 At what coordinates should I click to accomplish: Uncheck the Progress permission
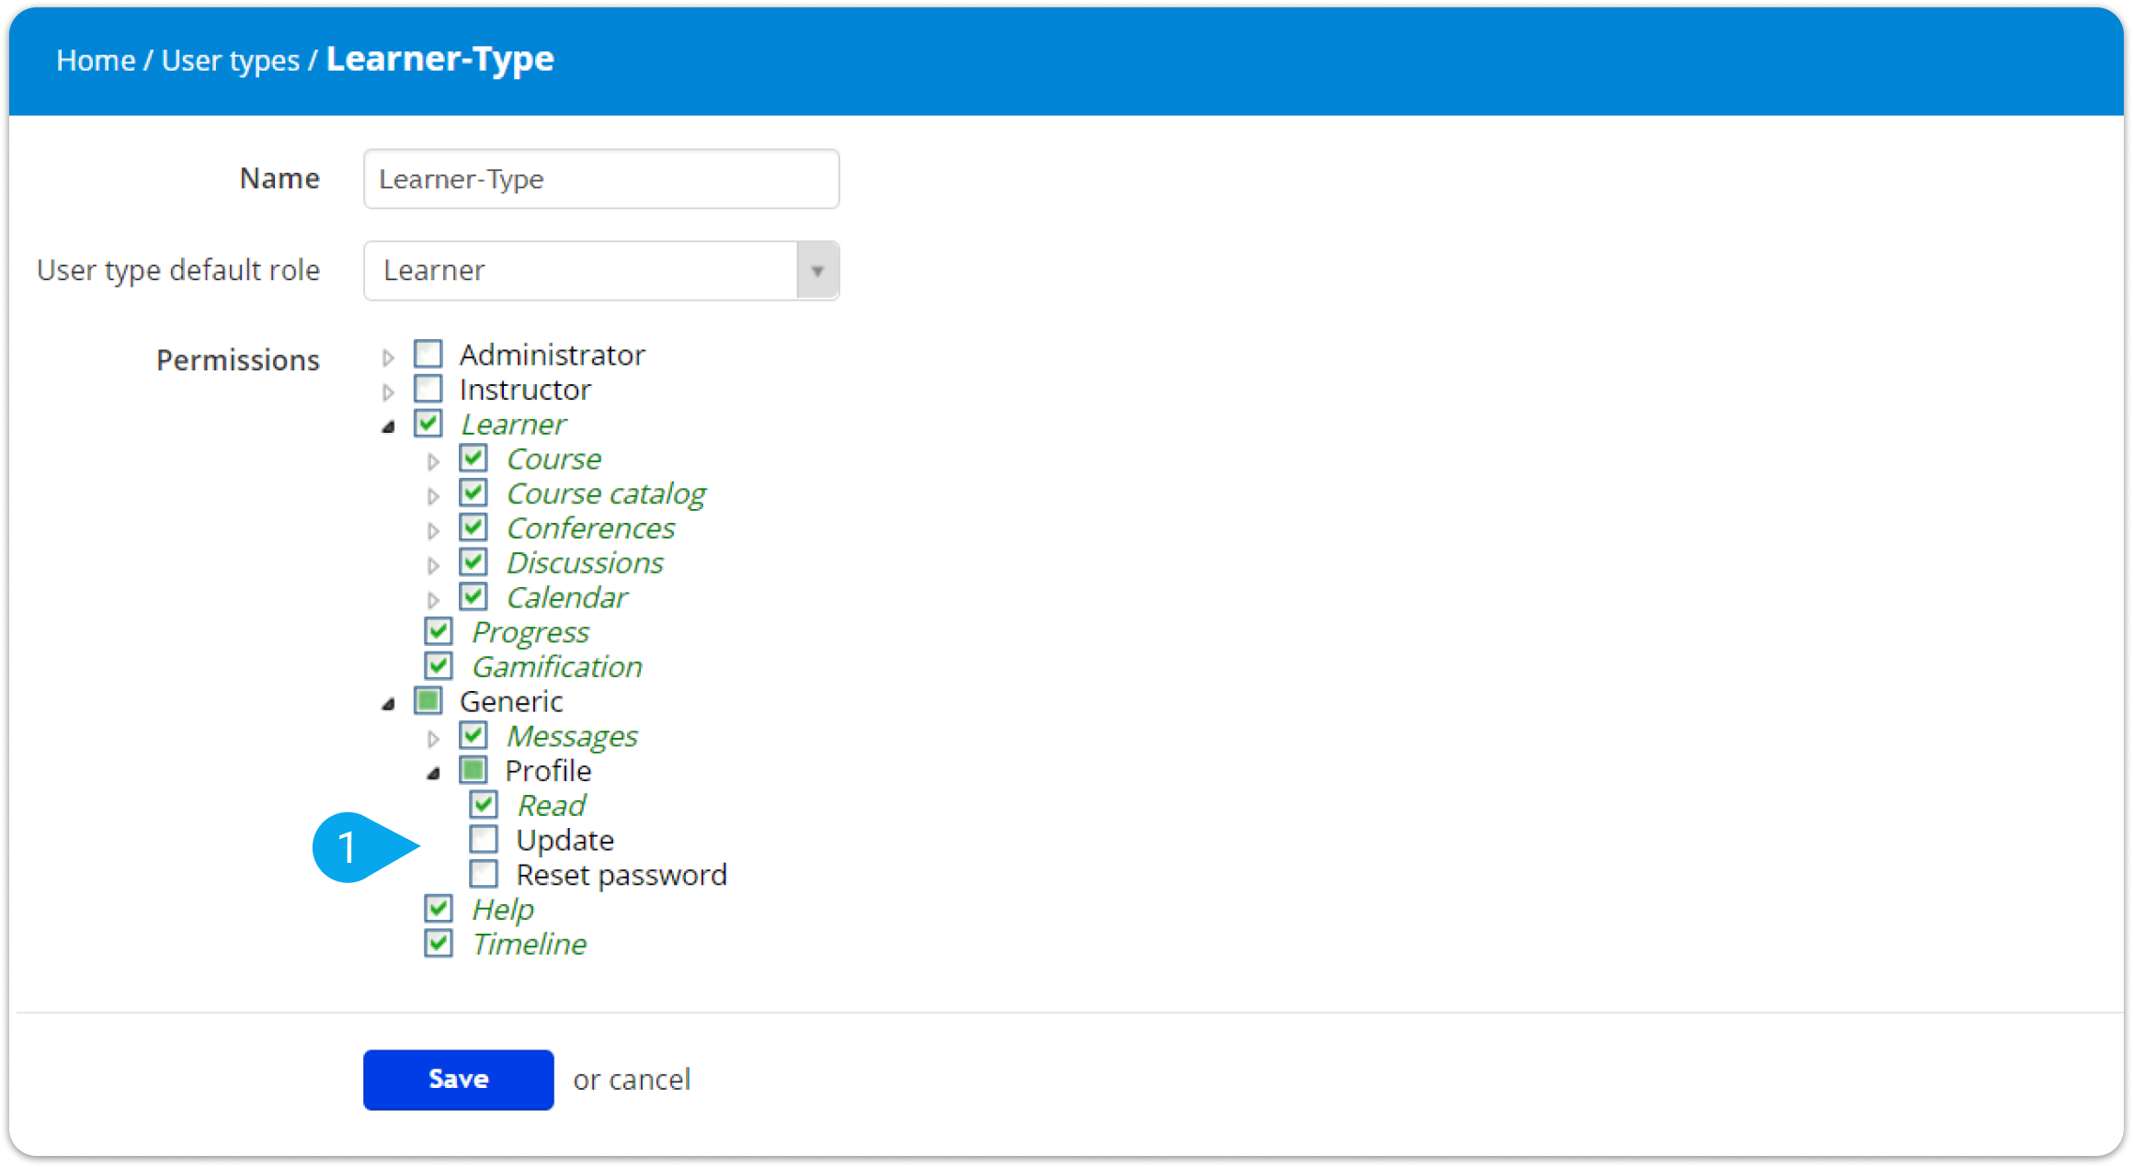coord(439,631)
